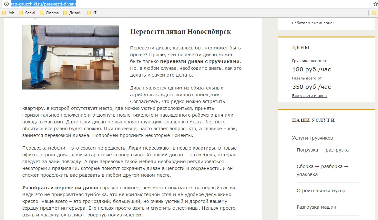Click the '180 руб./час' price text

coord(312,69)
